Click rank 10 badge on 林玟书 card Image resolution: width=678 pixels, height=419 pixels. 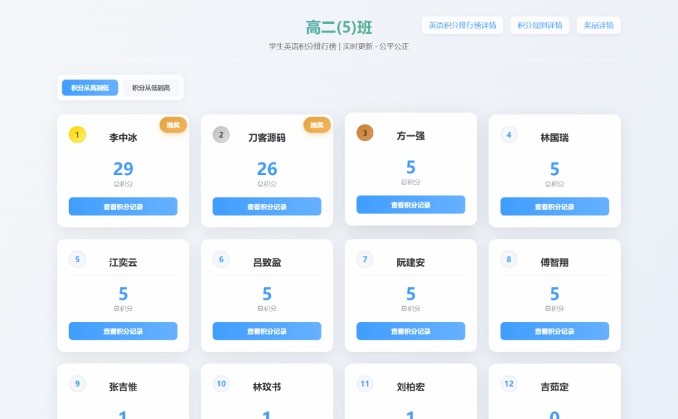point(221,383)
